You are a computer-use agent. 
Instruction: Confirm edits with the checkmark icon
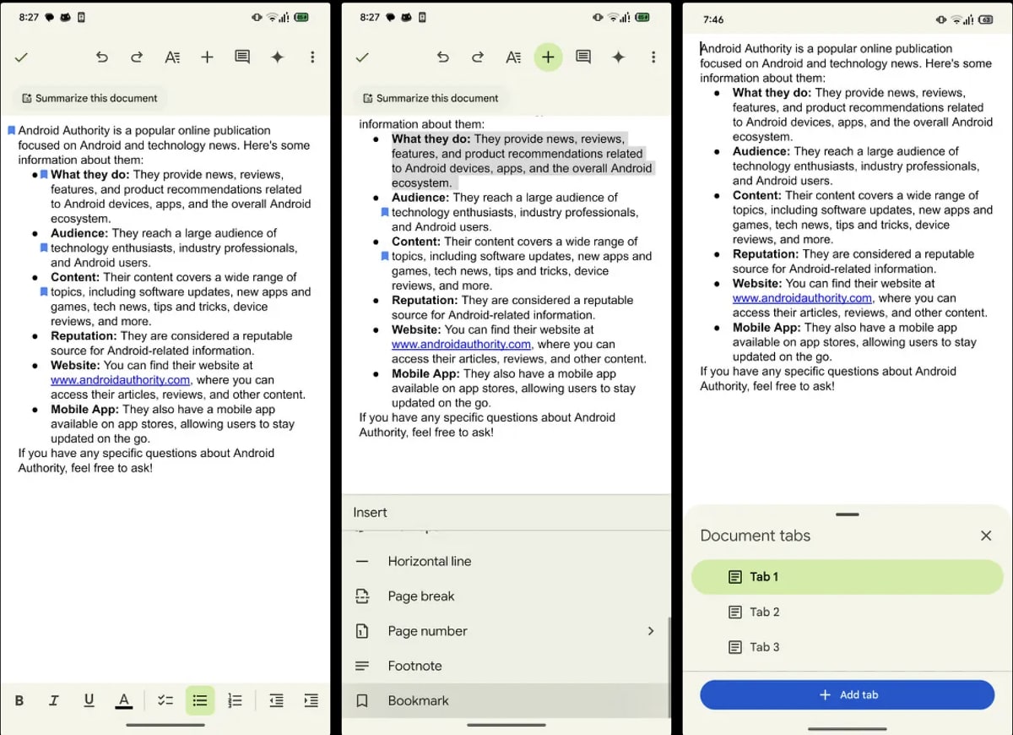[x=22, y=57]
